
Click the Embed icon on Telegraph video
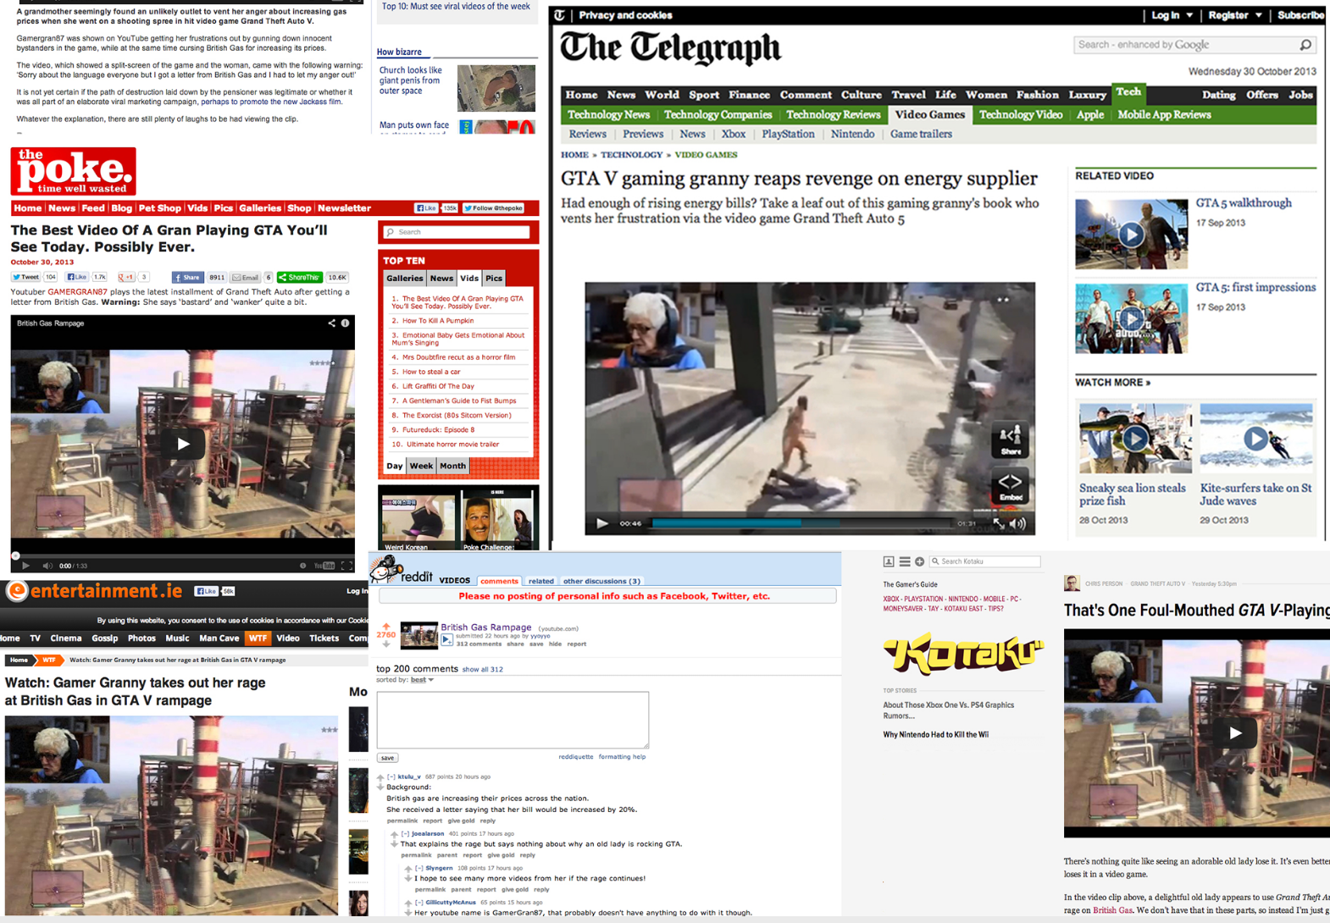point(1011,486)
